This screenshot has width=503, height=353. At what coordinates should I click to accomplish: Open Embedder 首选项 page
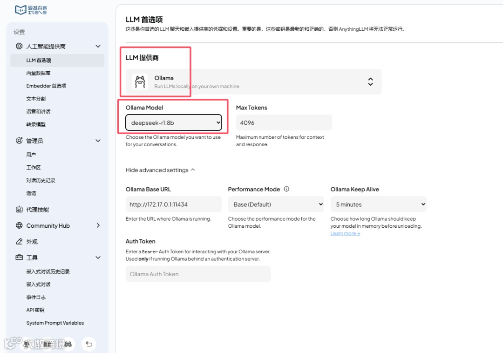(x=46, y=86)
